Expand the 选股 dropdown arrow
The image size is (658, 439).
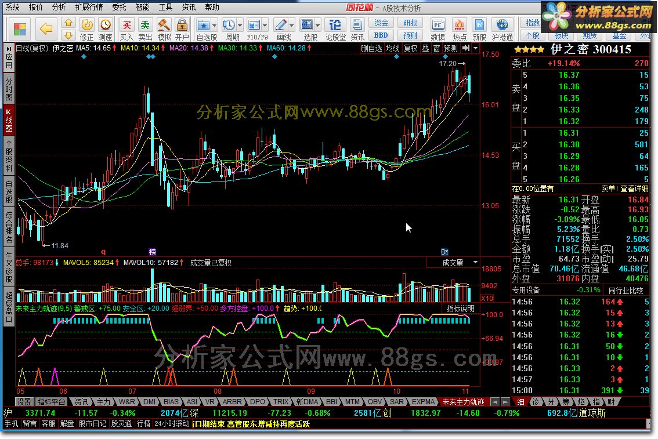point(317,26)
